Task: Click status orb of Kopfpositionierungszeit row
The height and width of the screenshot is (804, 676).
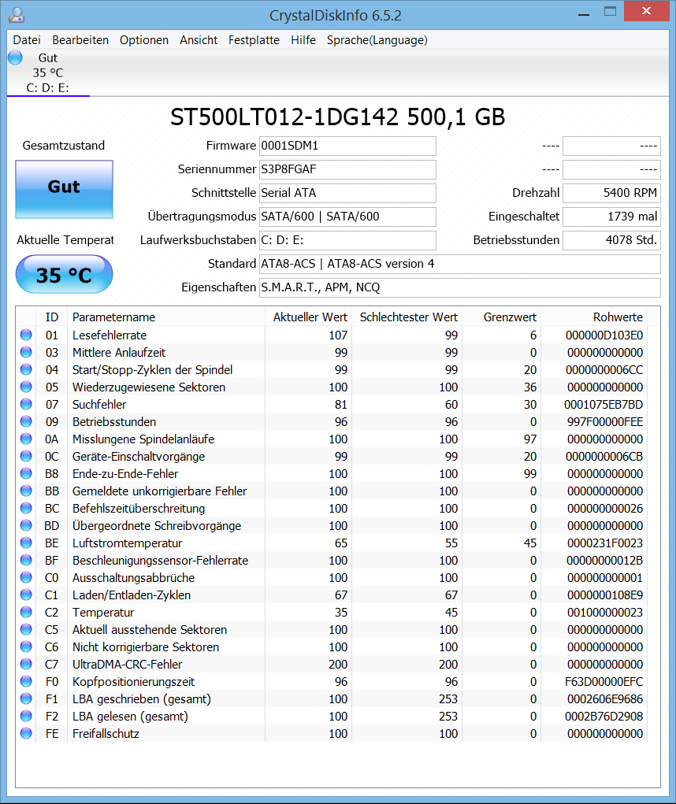Action: pyautogui.click(x=26, y=681)
